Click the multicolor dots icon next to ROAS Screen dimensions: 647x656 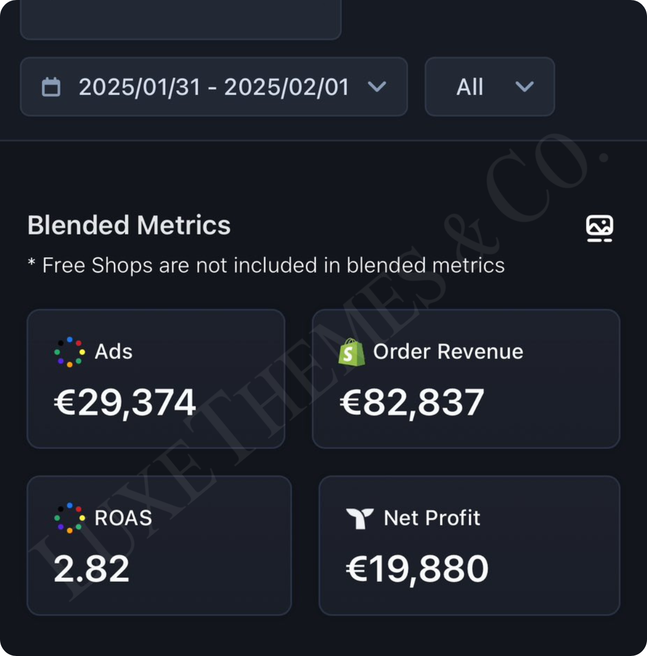tap(70, 518)
